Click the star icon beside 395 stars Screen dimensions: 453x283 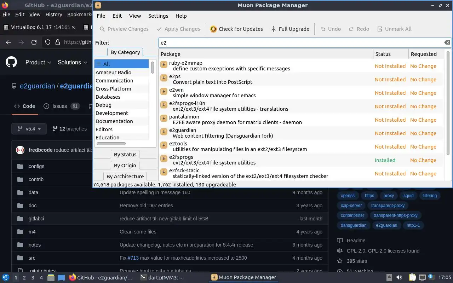coord(340,261)
